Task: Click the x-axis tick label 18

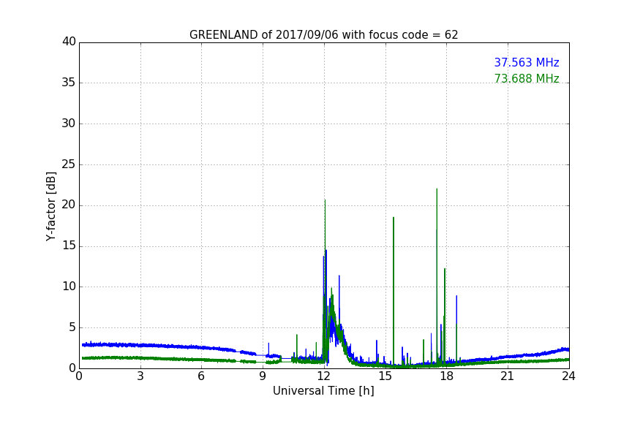Action: coord(447,376)
